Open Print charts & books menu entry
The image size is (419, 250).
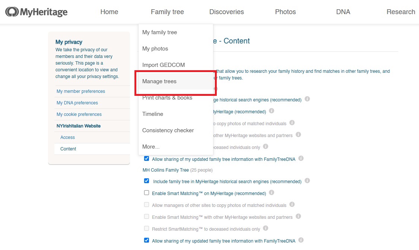[176, 98]
